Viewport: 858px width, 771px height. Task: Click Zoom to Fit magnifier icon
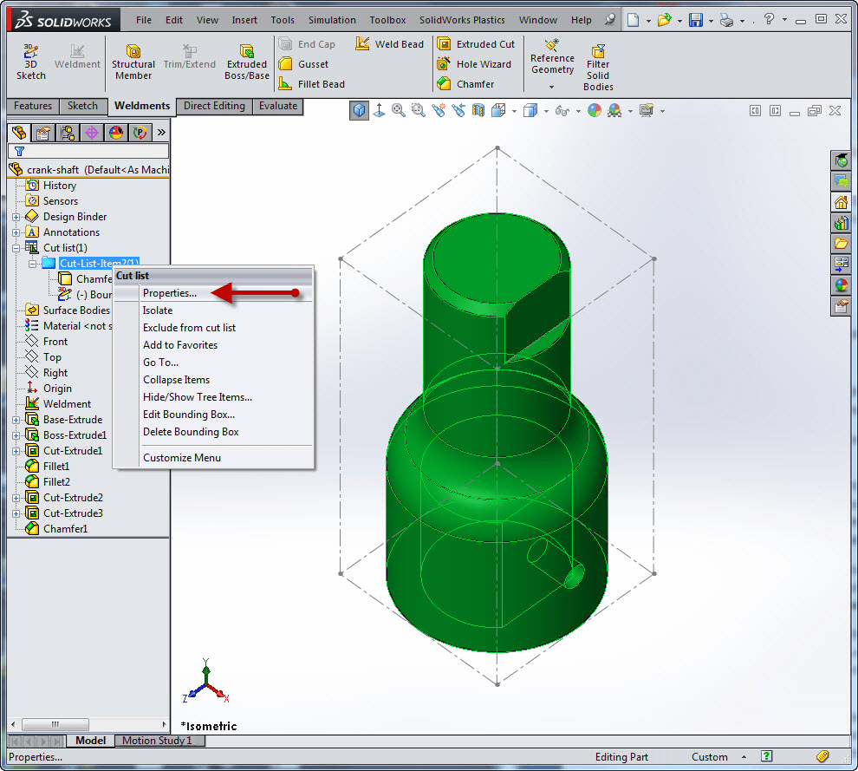[x=399, y=111]
